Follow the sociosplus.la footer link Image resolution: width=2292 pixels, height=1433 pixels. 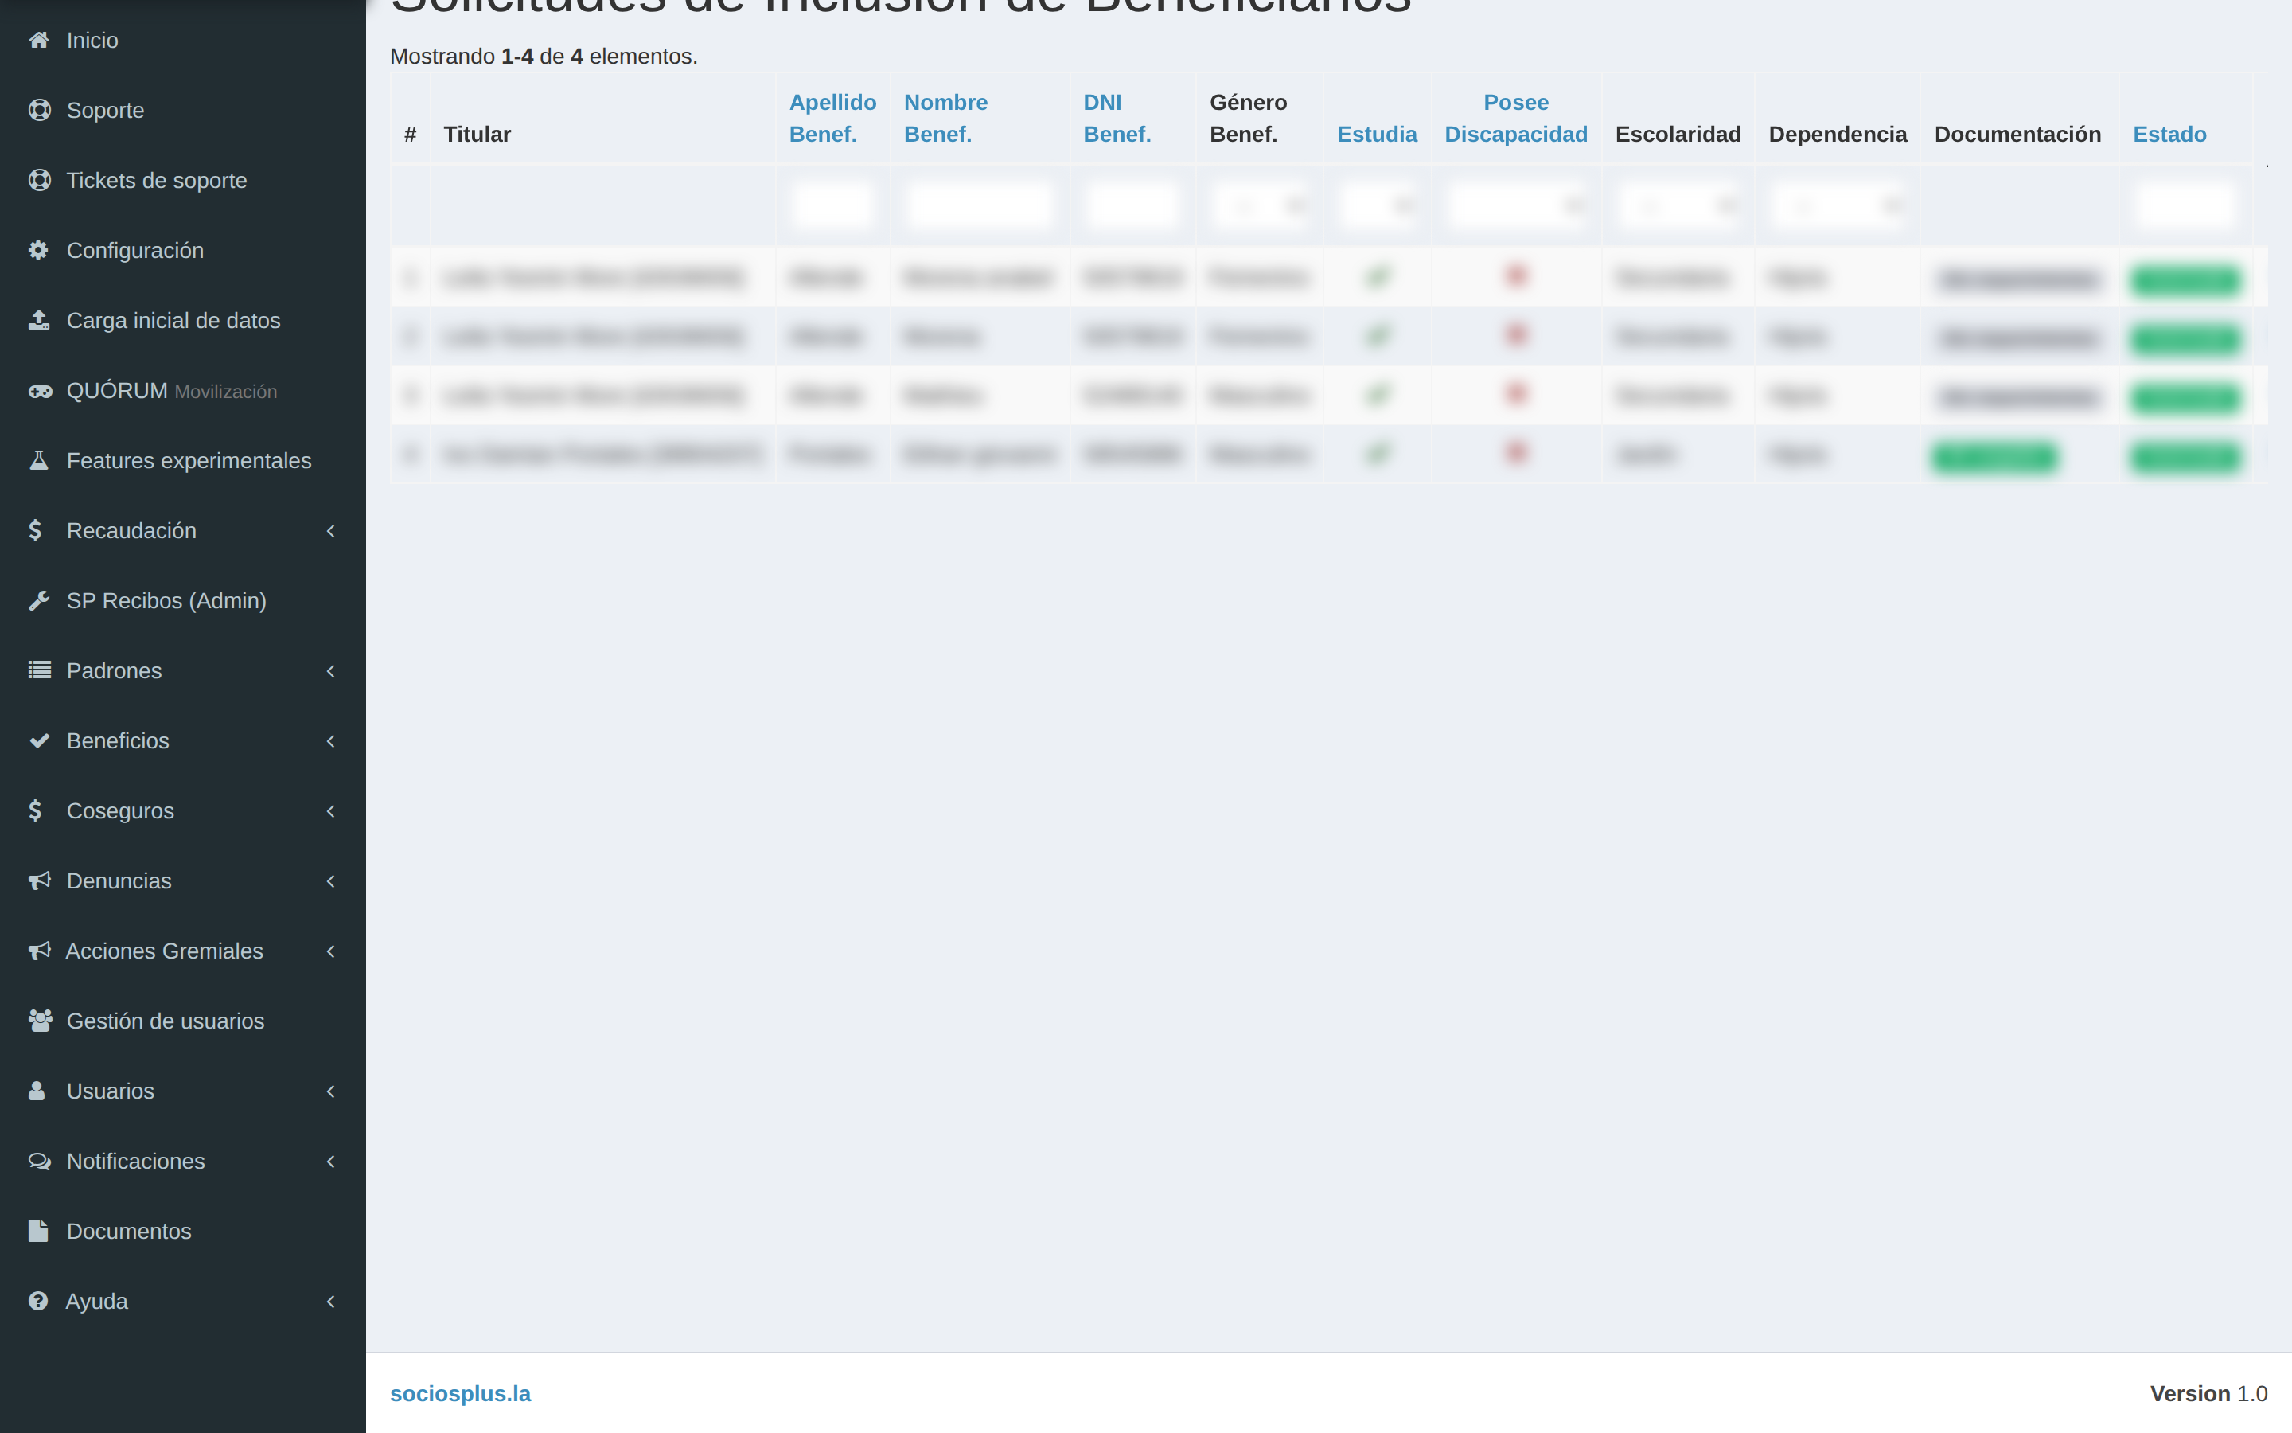(x=460, y=1394)
